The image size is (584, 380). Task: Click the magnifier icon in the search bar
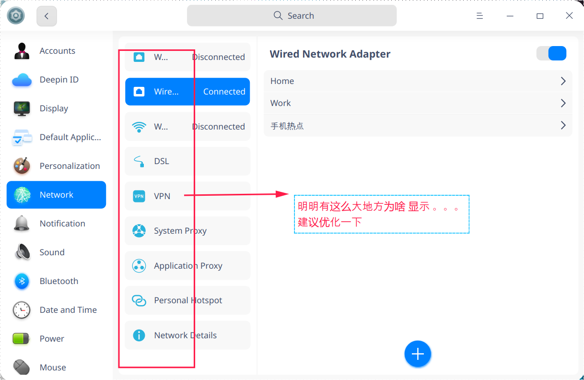(x=278, y=15)
